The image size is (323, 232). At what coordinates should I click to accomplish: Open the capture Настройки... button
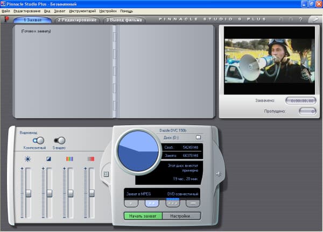coord(181,216)
